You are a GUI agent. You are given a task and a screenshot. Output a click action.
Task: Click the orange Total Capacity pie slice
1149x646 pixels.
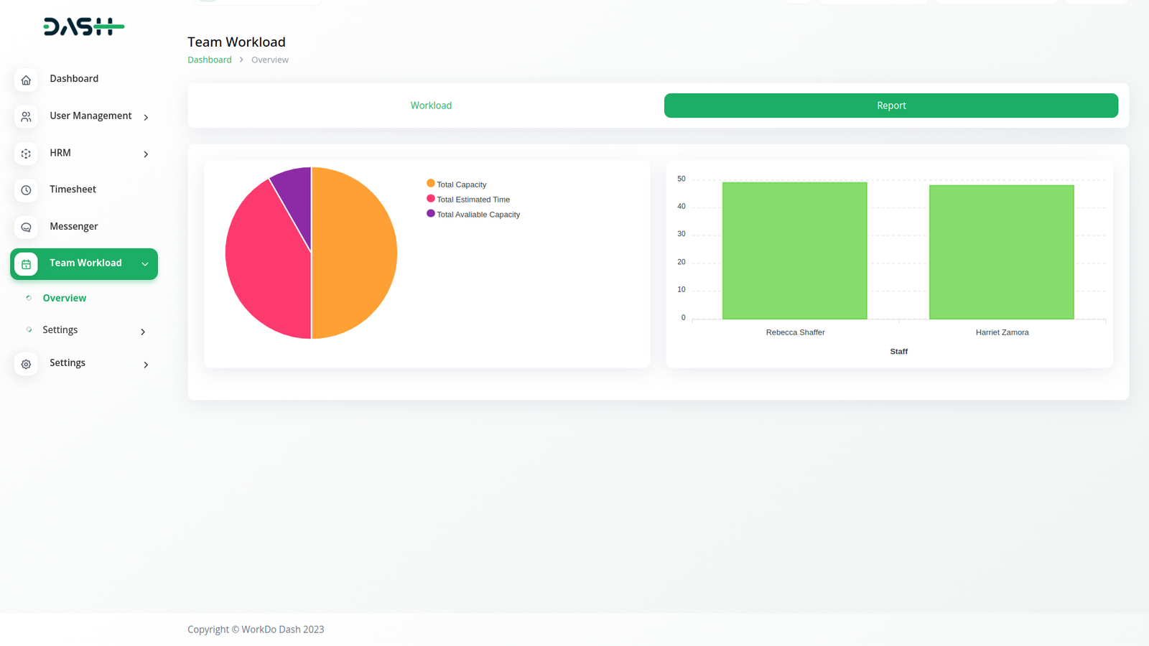click(x=355, y=253)
